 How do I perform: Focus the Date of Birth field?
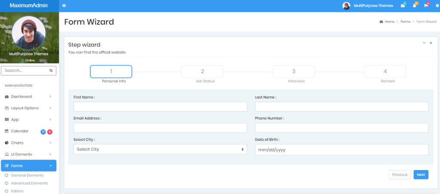point(342,150)
